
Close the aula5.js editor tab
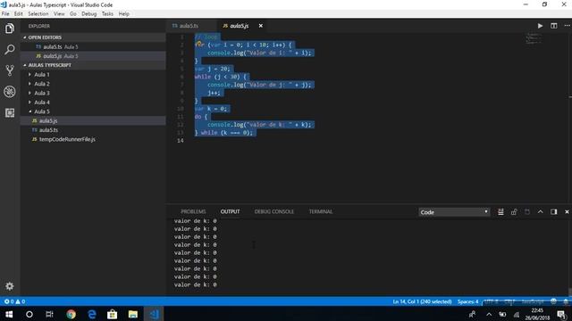[x=260, y=26]
